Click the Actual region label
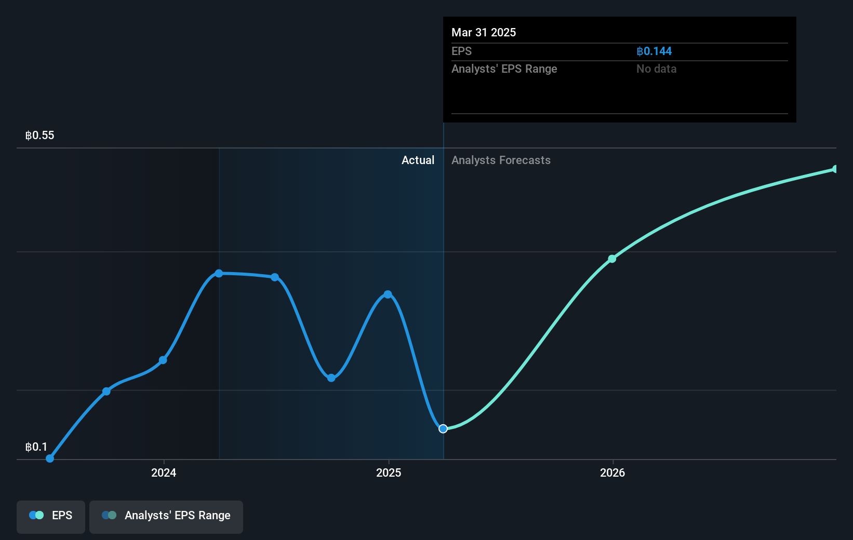Image resolution: width=853 pixels, height=540 pixels. coord(418,160)
